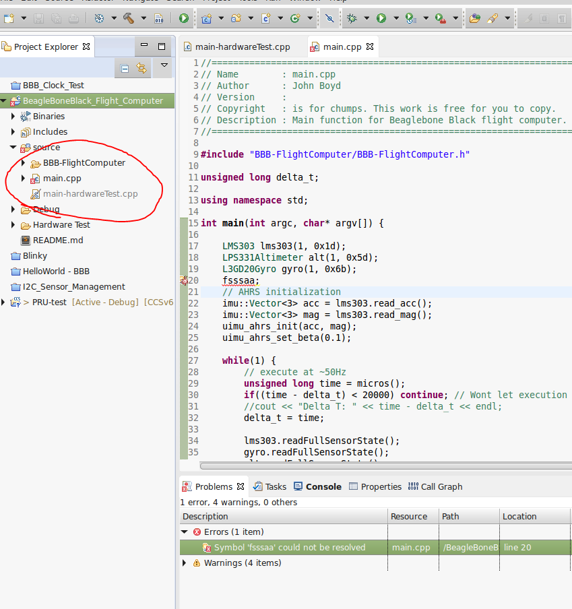Select the Blinky project
The width and height of the screenshot is (572, 609).
pos(35,255)
